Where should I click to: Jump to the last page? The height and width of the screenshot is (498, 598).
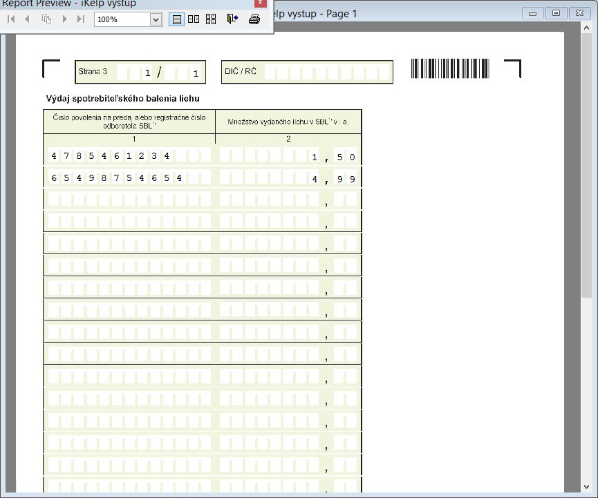(x=81, y=19)
